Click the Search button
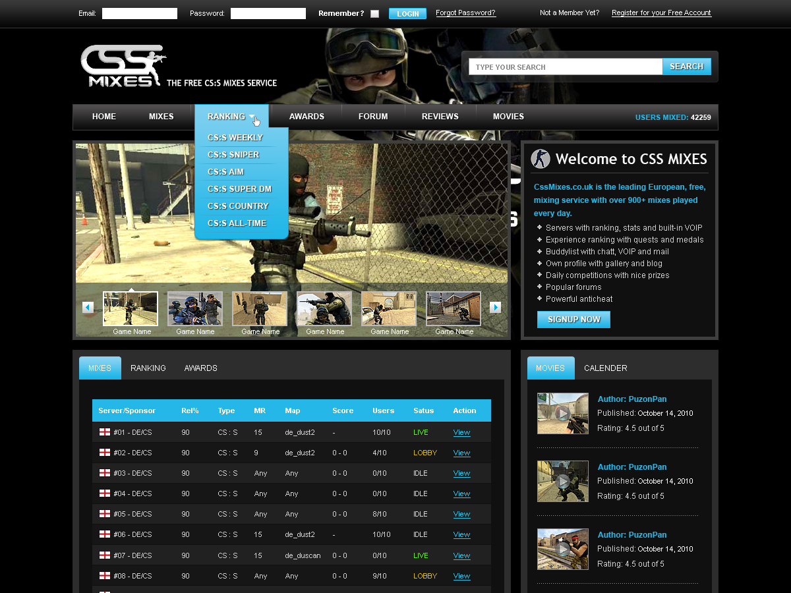 click(x=687, y=67)
